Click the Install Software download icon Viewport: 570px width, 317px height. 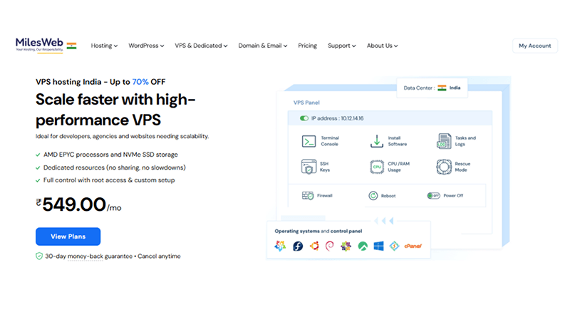tap(377, 141)
